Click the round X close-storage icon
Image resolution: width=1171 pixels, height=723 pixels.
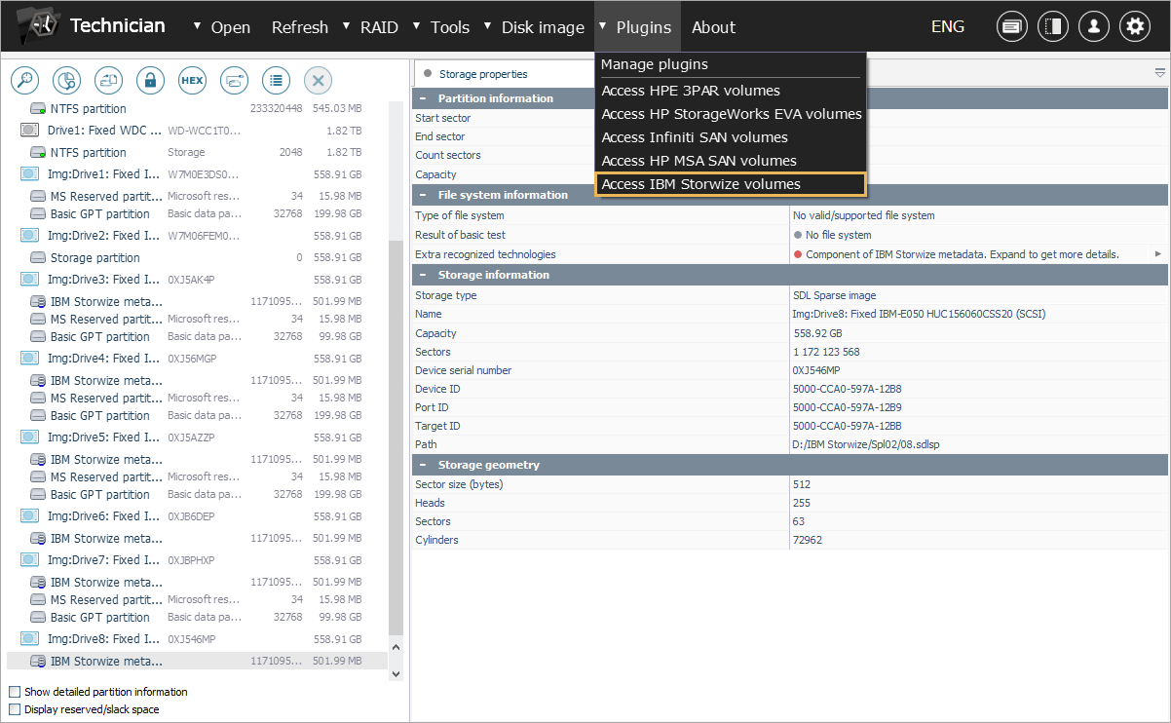(x=319, y=80)
